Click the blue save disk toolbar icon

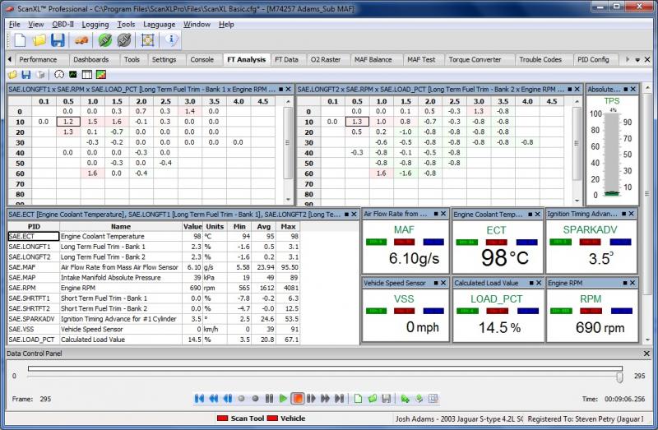tap(58, 40)
